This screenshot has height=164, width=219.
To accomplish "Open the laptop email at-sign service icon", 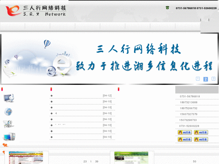I will pyautogui.click(x=9, y=124).
